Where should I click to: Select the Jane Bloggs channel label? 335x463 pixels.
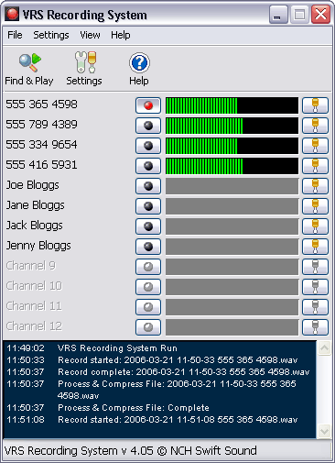36,205
